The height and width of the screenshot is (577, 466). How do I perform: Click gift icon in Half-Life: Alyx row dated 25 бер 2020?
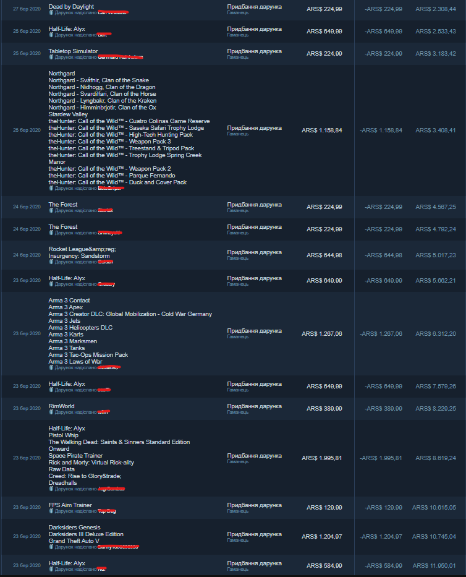51,35
